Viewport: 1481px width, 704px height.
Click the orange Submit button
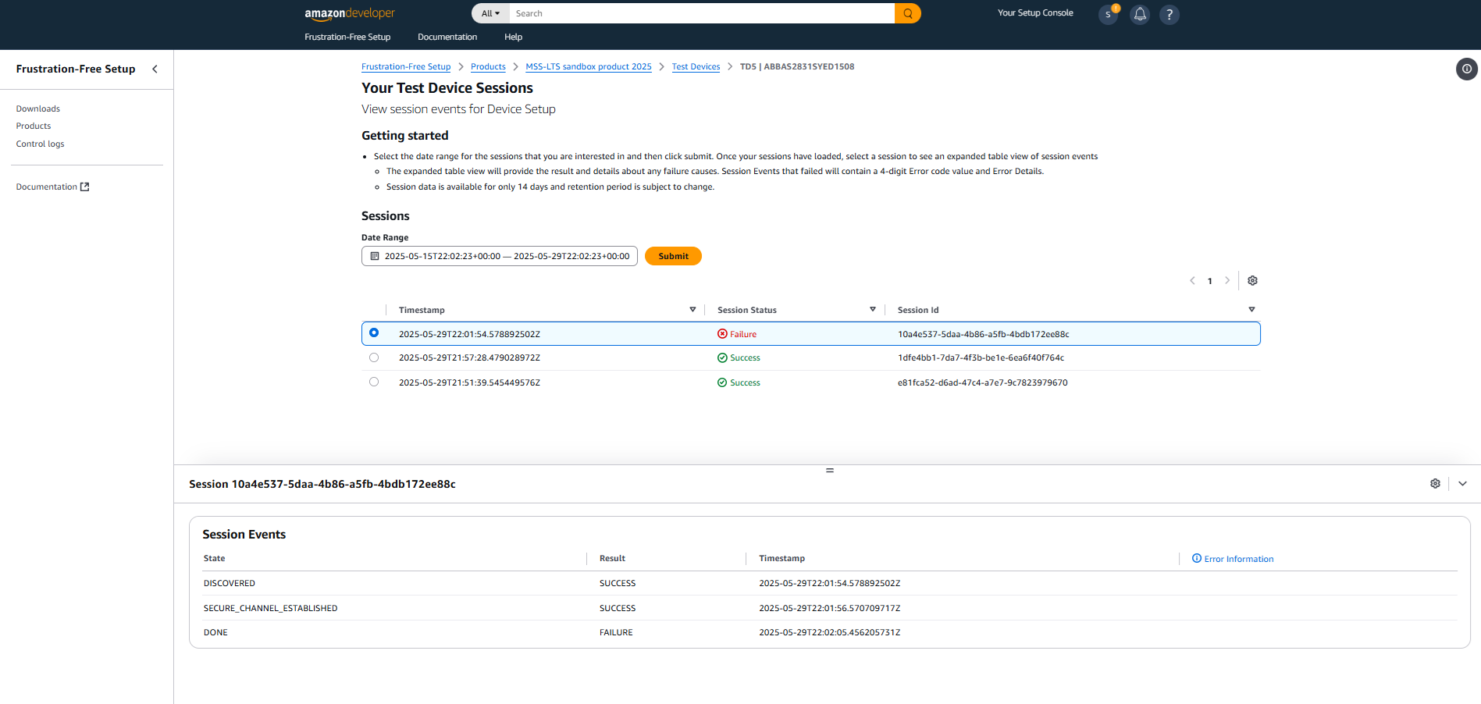[673, 256]
